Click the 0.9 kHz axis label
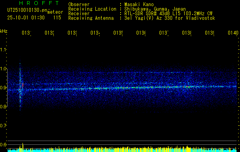 [x=3, y=87]
